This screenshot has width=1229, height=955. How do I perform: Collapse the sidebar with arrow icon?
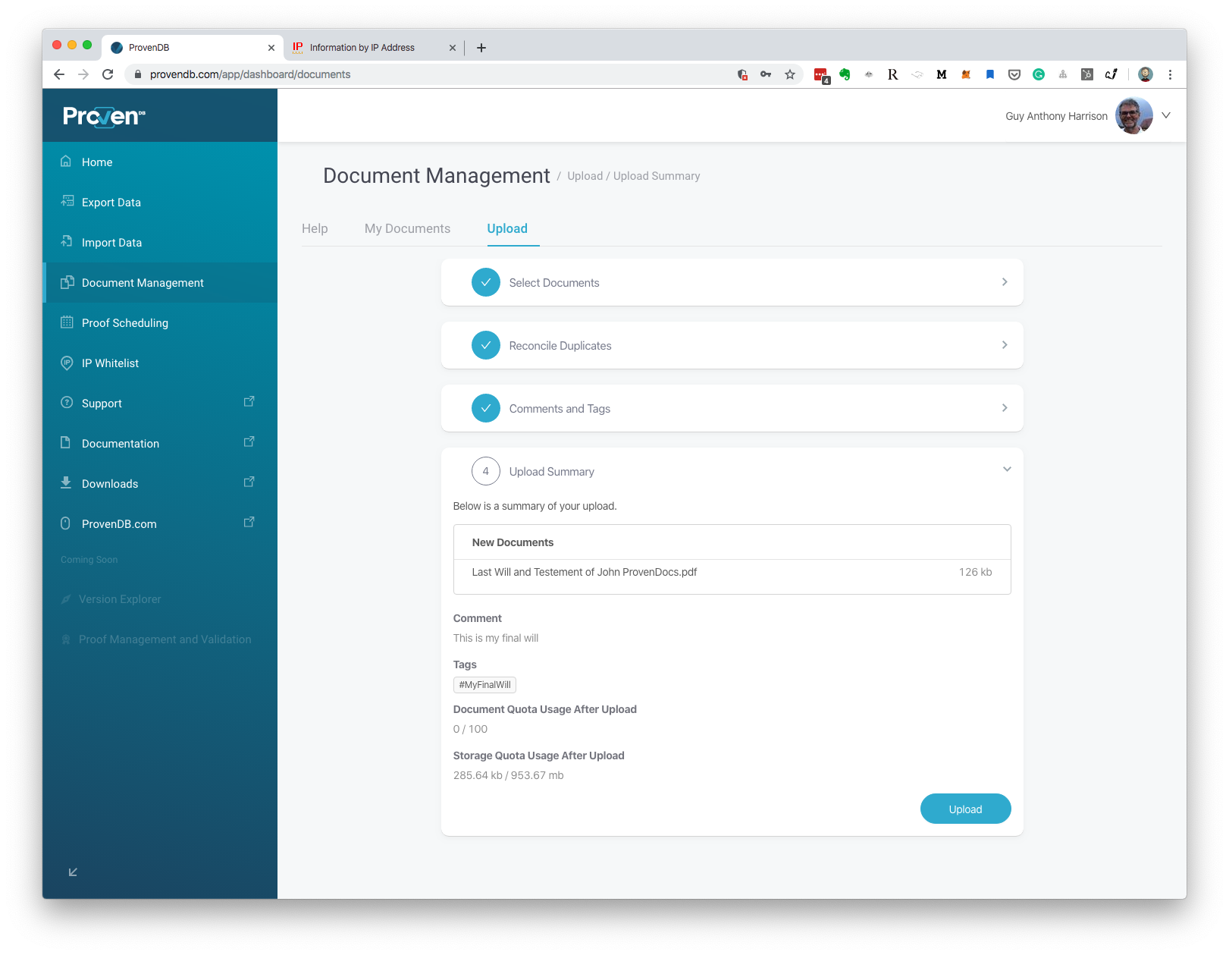pos(73,872)
